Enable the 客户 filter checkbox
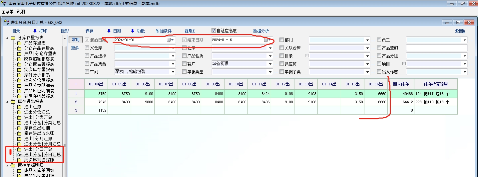This screenshot has height=177, width=478. pyautogui.click(x=185, y=64)
